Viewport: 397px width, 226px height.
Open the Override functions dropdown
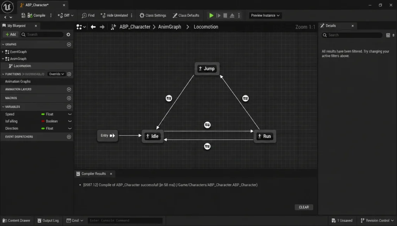[x=57, y=74]
